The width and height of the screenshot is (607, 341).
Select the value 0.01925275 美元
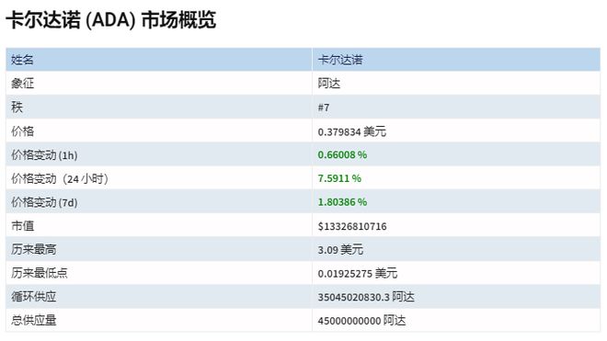pos(358,273)
